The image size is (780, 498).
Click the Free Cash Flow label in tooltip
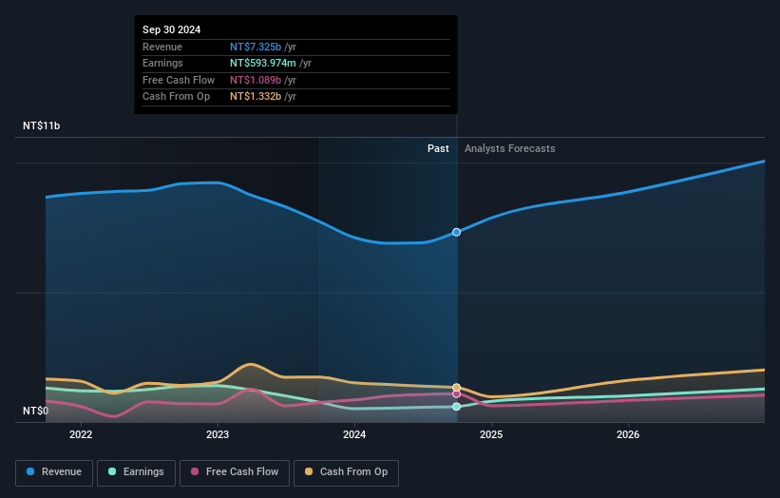(x=179, y=80)
